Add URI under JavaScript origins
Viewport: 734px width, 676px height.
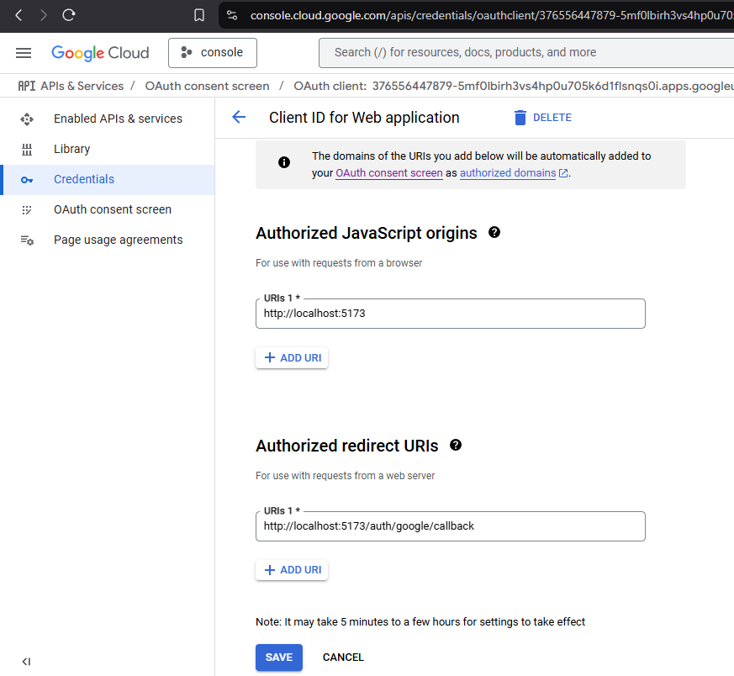click(x=292, y=357)
